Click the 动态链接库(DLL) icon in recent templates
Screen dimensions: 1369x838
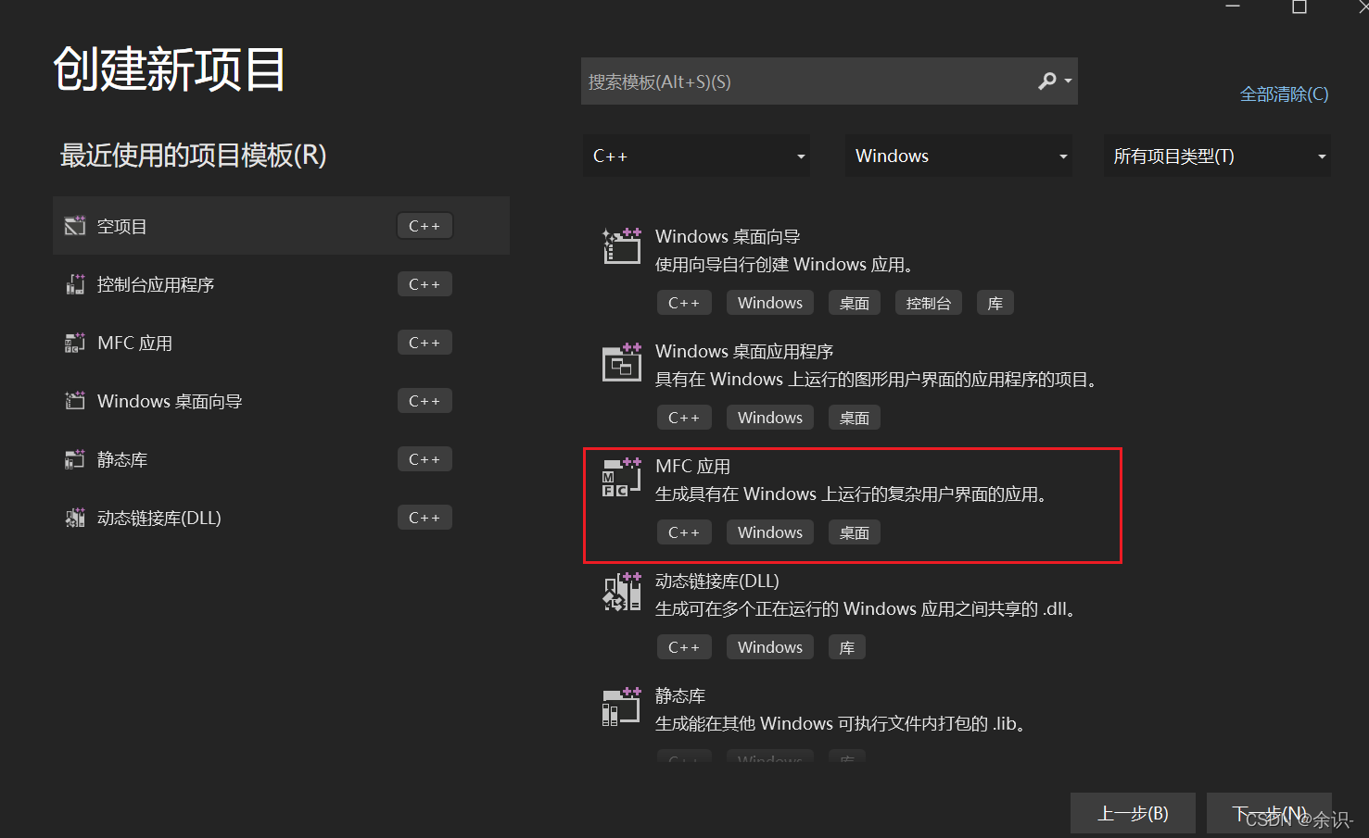tap(75, 518)
